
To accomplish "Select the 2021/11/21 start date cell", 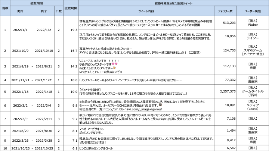I will [20, 80].
